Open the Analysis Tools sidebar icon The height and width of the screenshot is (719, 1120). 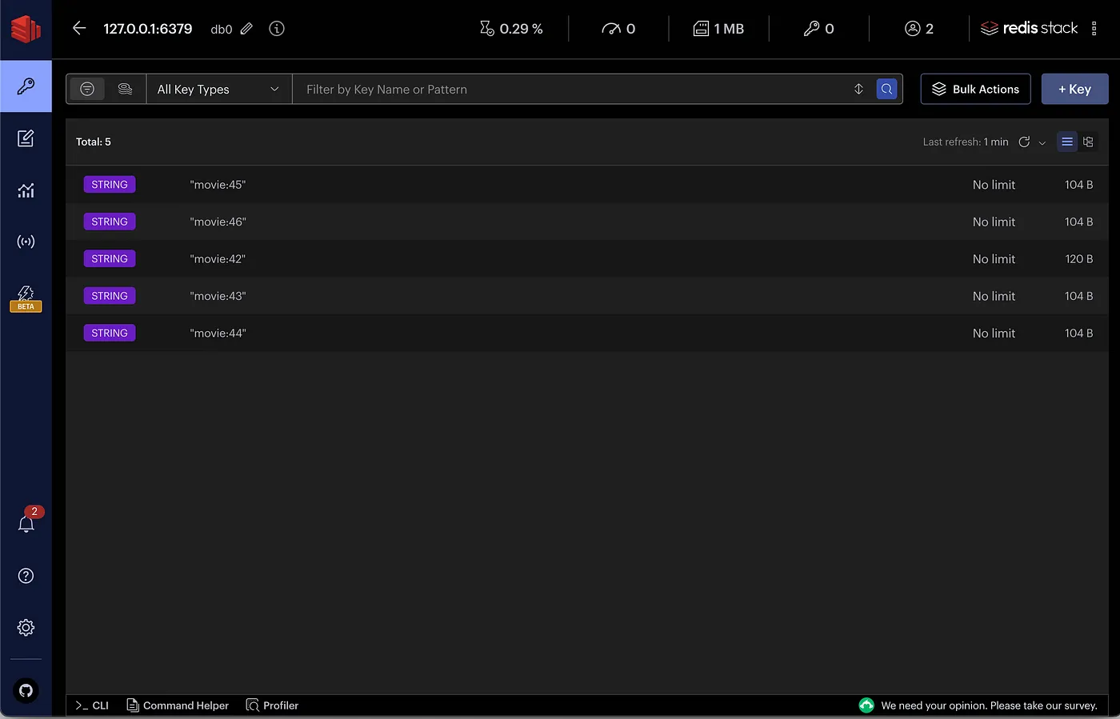click(x=26, y=190)
